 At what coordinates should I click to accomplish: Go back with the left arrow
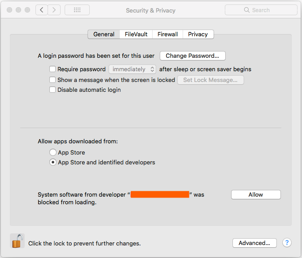[41, 10]
